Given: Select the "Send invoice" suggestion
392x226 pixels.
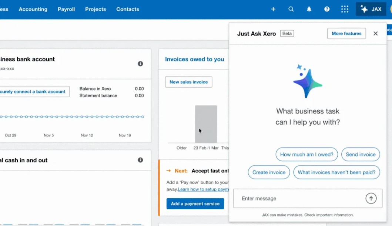Looking at the screenshot, I should point(361,154).
